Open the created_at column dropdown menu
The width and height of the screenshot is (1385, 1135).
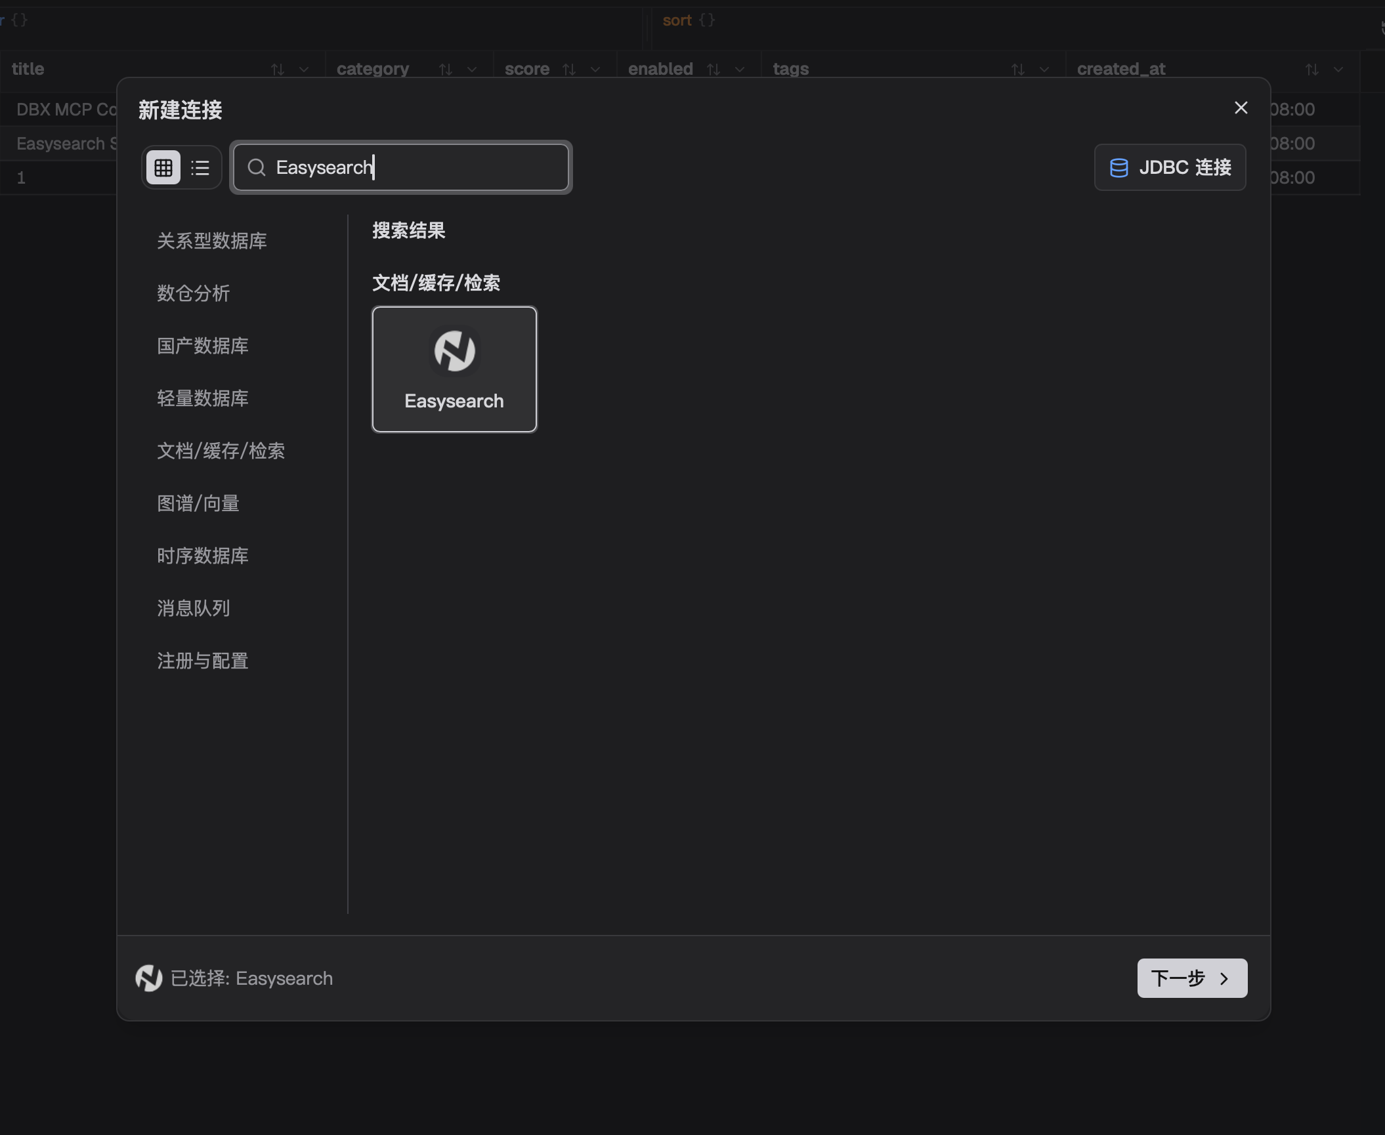click(x=1338, y=69)
